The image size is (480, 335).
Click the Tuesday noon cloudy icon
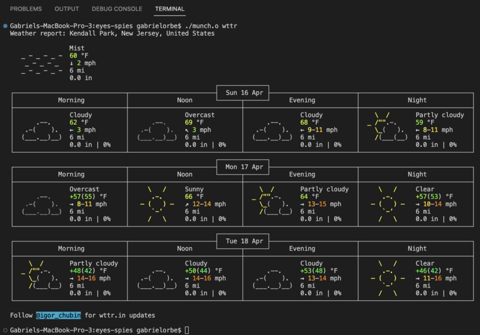point(157,279)
